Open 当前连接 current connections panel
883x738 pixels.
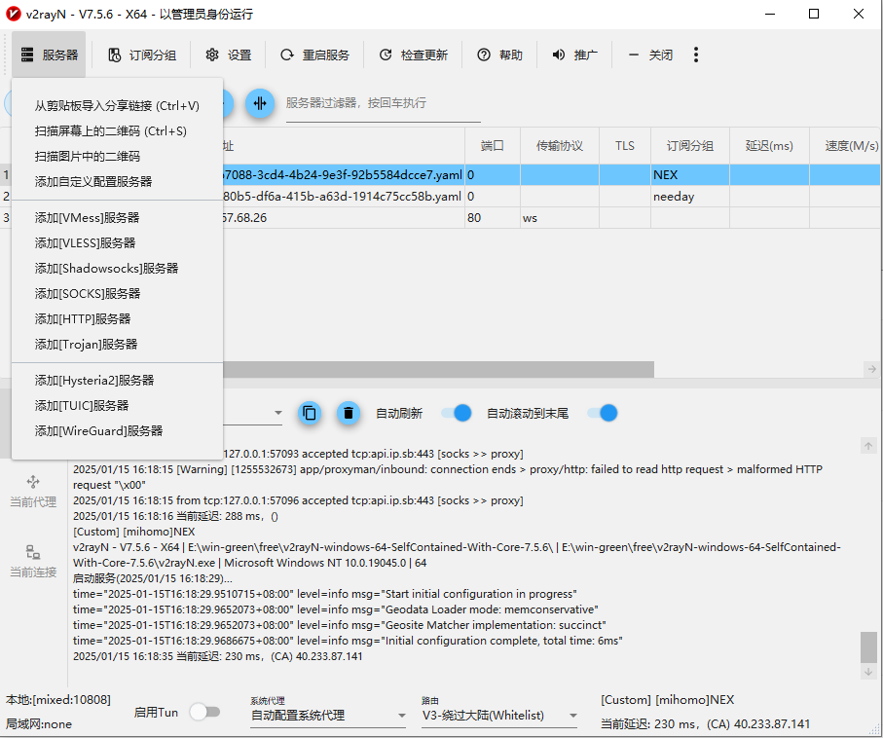click(33, 561)
